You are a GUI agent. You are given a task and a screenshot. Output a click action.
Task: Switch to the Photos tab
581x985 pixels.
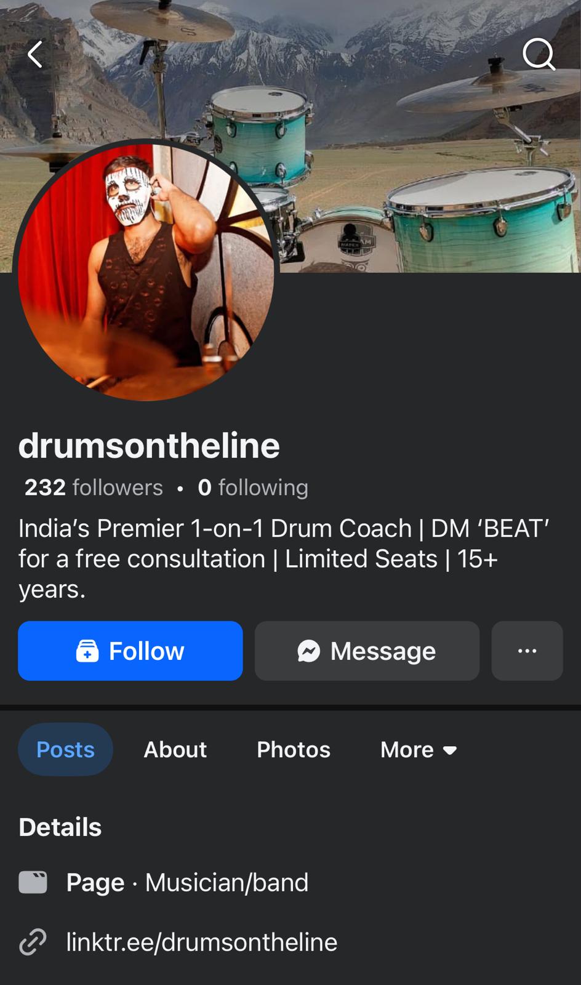(294, 749)
